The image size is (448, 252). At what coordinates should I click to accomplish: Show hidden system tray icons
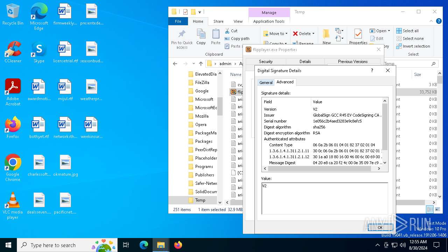click(x=377, y=245)
